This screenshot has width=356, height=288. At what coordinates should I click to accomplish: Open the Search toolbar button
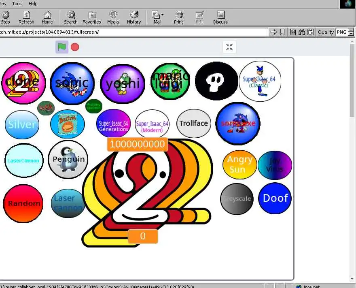[x=71, y=17]
